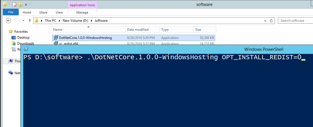Click the folder icon in address bar
Image resolution: width=313 pixels, height=127 pixels.
tap(36, 20)
